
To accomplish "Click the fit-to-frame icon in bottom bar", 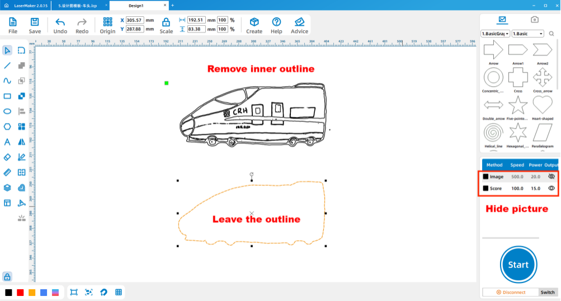I will [74, 293].
